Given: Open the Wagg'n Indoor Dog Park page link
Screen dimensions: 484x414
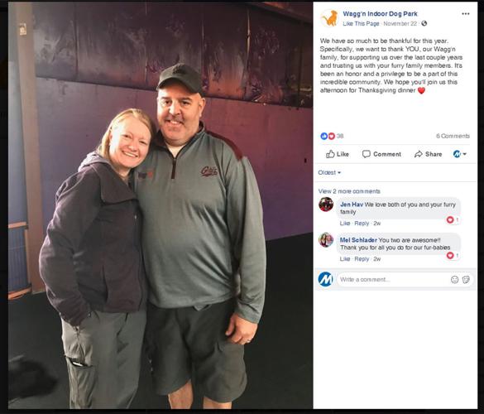Looking at the screenshot, I should [380, 13].
